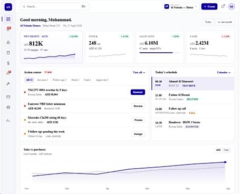Select the Cash 1 tab in Action center
The height and width of the screenshot is (194, 242).
tap(88, 80)
